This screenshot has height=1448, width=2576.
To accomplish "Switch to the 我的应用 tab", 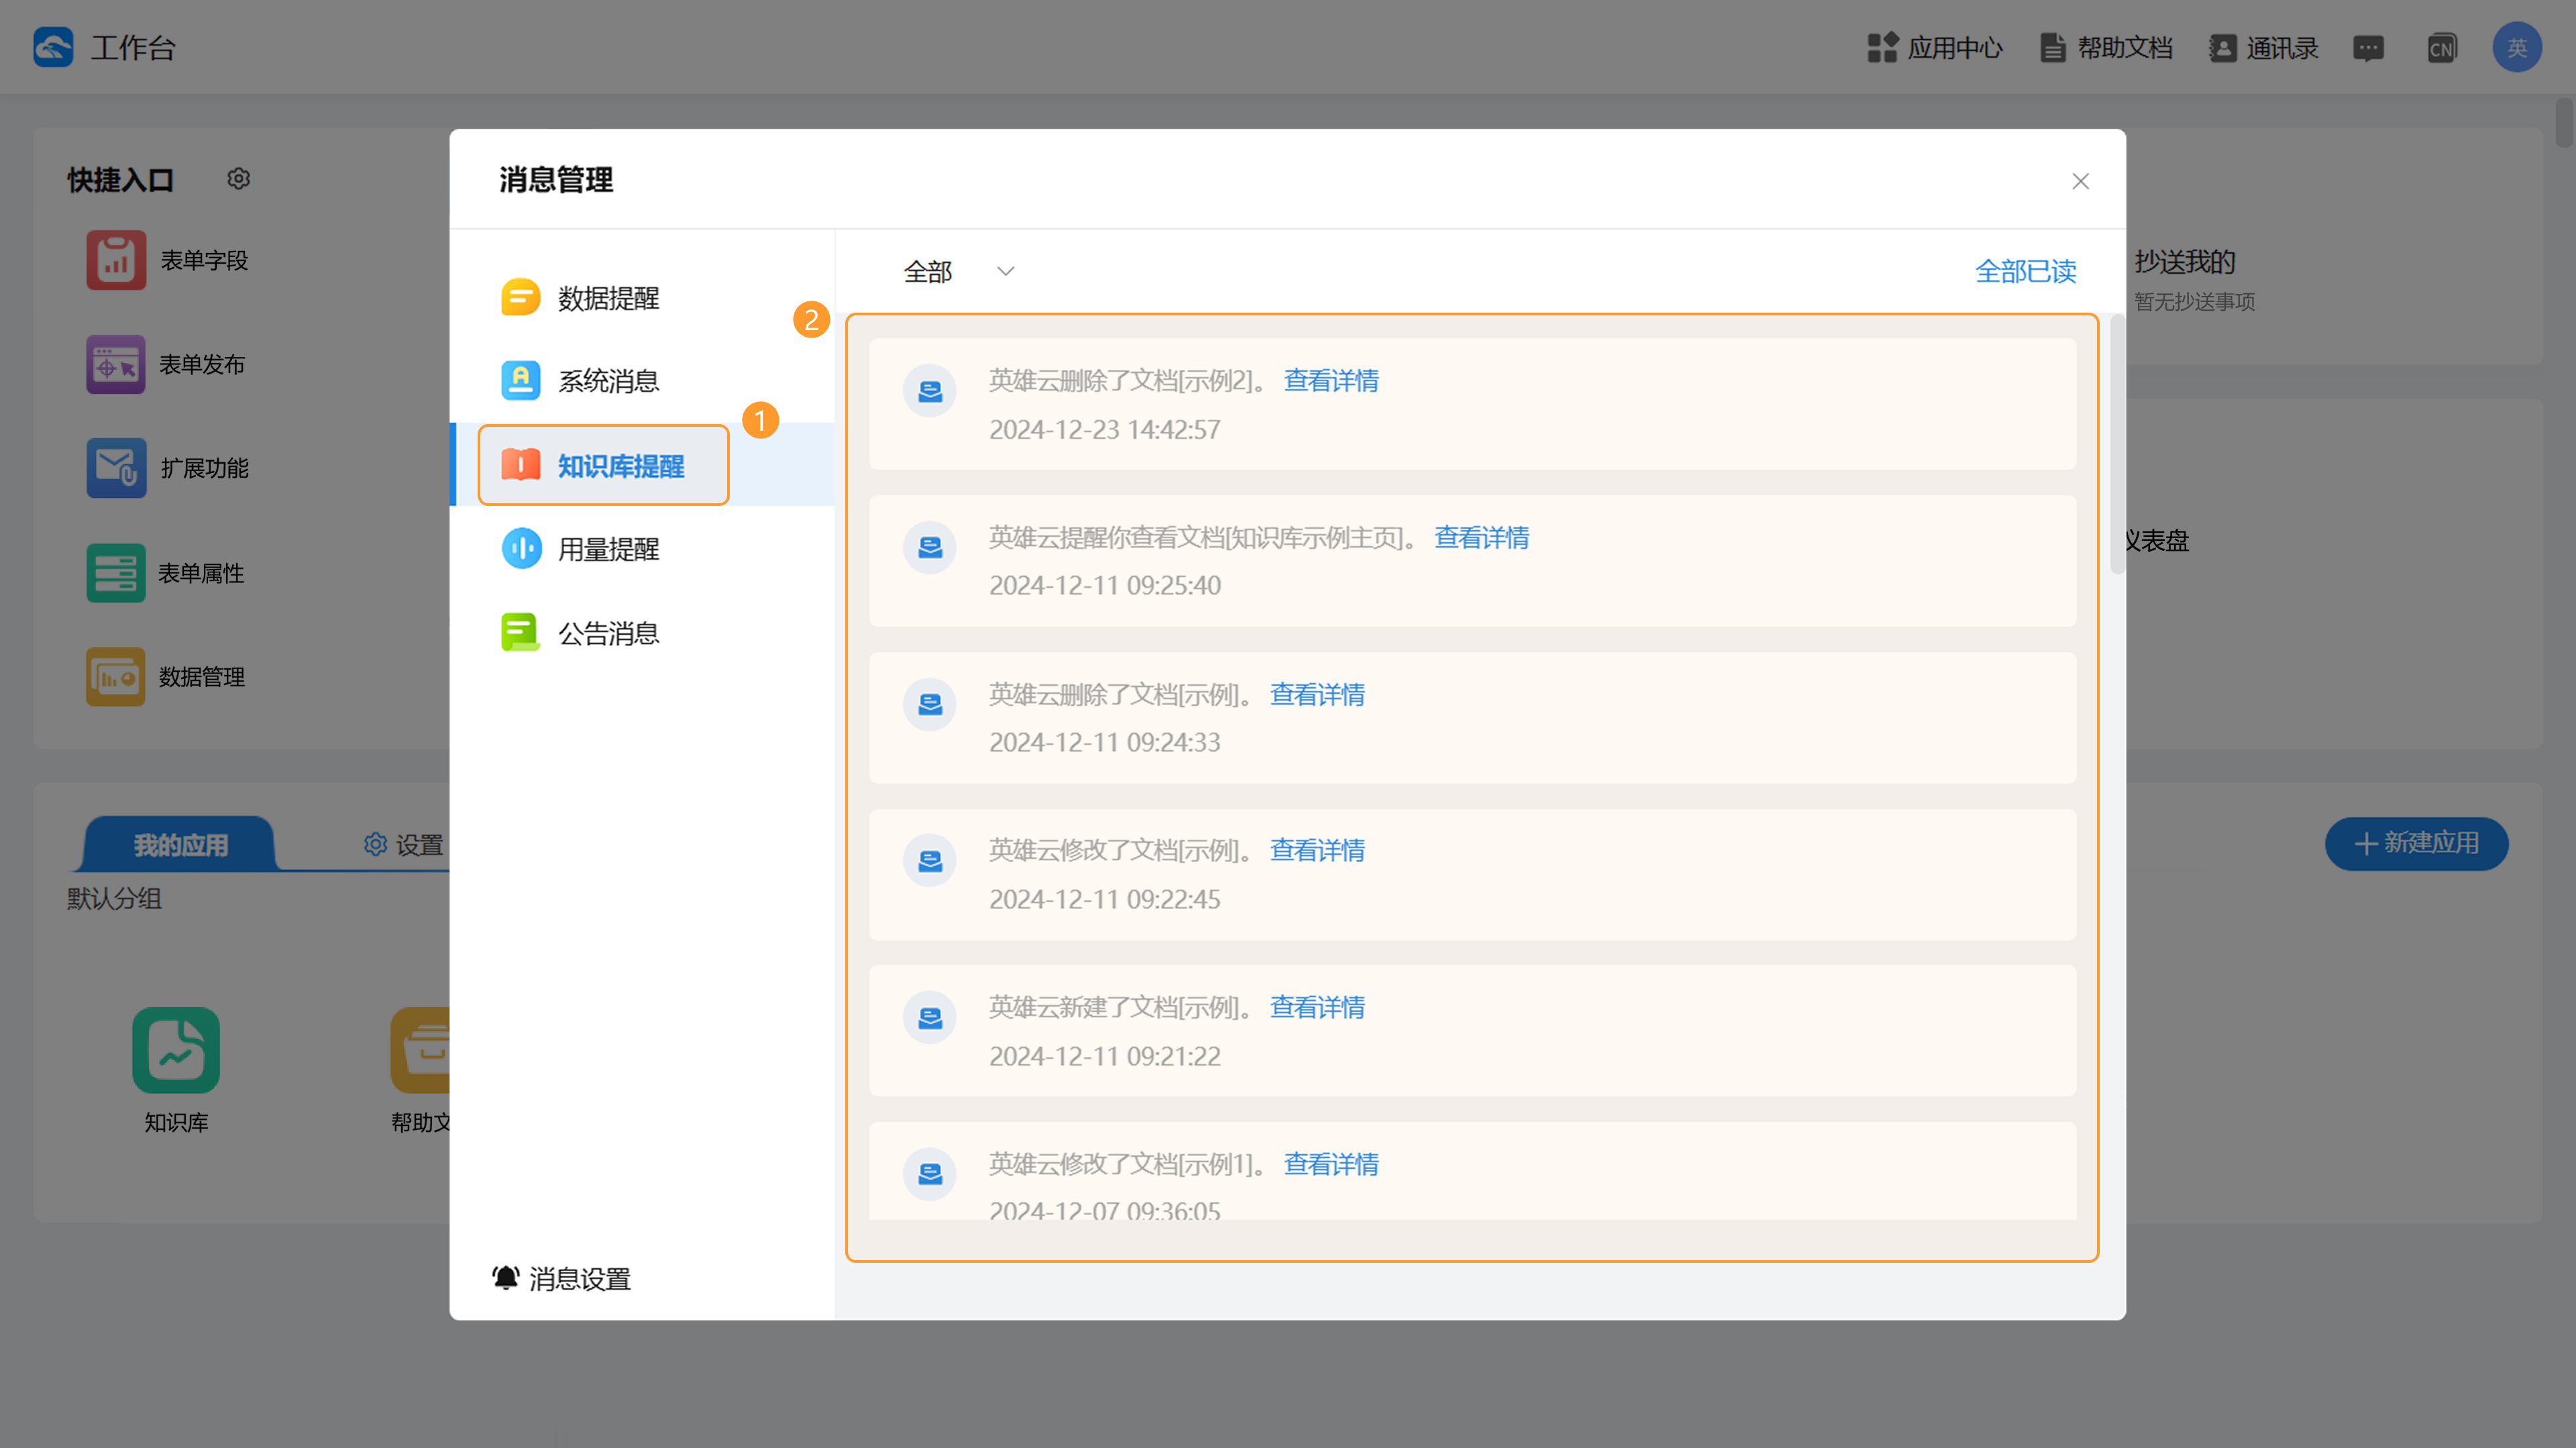I will (x=180, y=845).
